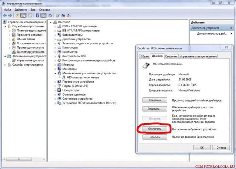Click the gray Forward arrow in toolbar
The width and height of the screenshot is (236, 169).
(x=10, y=15)
